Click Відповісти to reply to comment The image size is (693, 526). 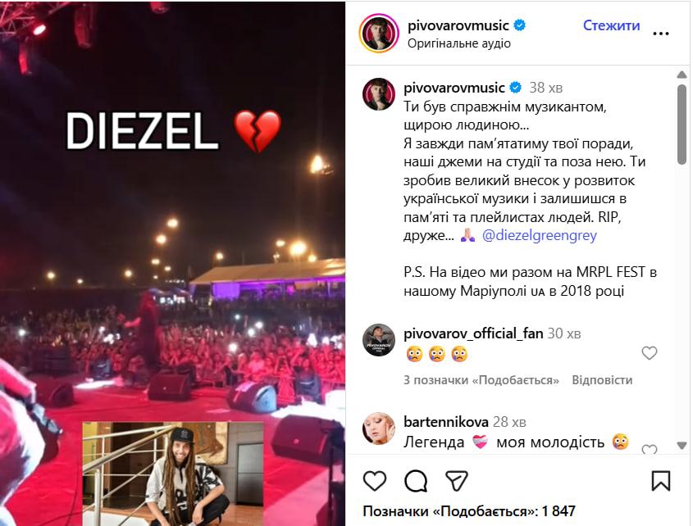(602, 380)
